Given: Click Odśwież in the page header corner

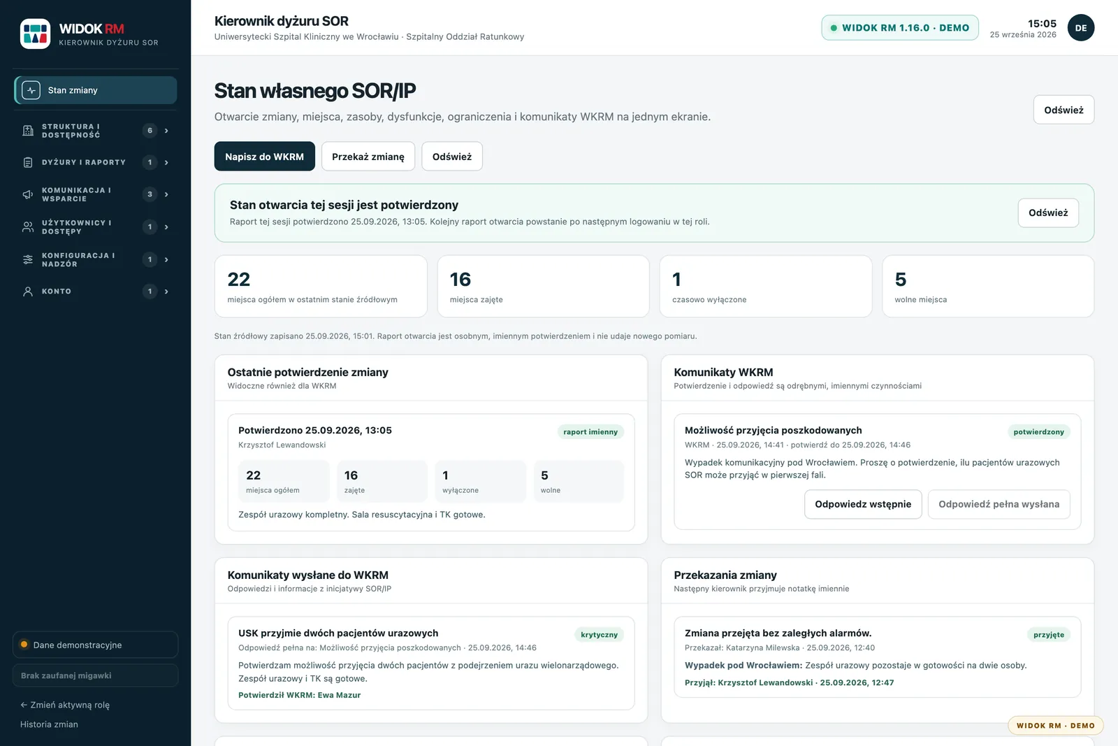Looking at the screenshot, I should click(x=1063, y=110).
